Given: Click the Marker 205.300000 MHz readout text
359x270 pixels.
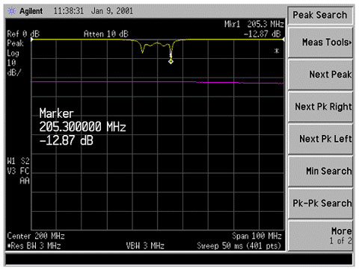Looking at the screenshot, I should point(82,127).
